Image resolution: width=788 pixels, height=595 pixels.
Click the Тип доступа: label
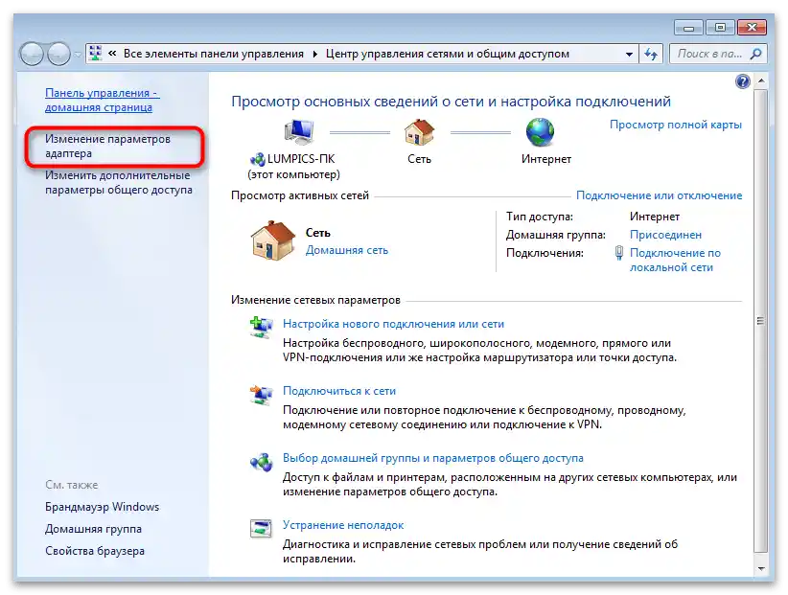(x=540, y=217)
